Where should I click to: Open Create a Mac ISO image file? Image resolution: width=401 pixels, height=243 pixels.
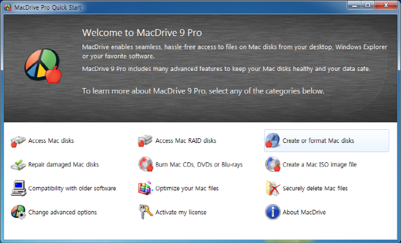click(x=320, y=165)
